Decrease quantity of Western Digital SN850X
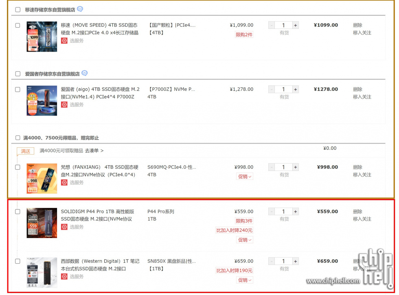The height and width of the screenshot is (295, 399). click(x=272, y=261)
